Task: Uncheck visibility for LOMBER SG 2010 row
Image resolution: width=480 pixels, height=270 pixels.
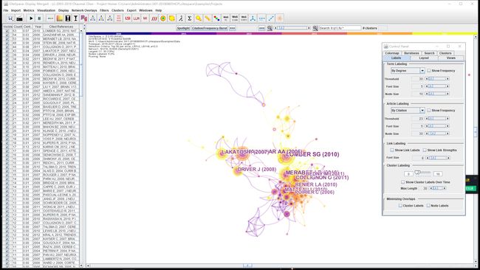Action: (7, 31)
